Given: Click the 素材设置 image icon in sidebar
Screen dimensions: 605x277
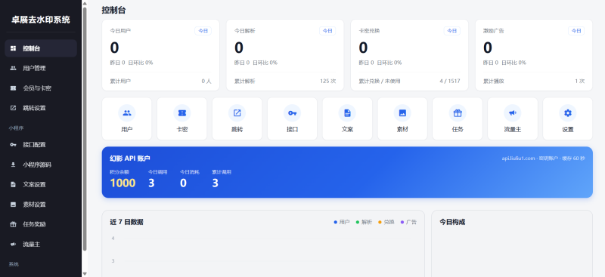Looking at the screenshot, I should click(x=13, y=205).
